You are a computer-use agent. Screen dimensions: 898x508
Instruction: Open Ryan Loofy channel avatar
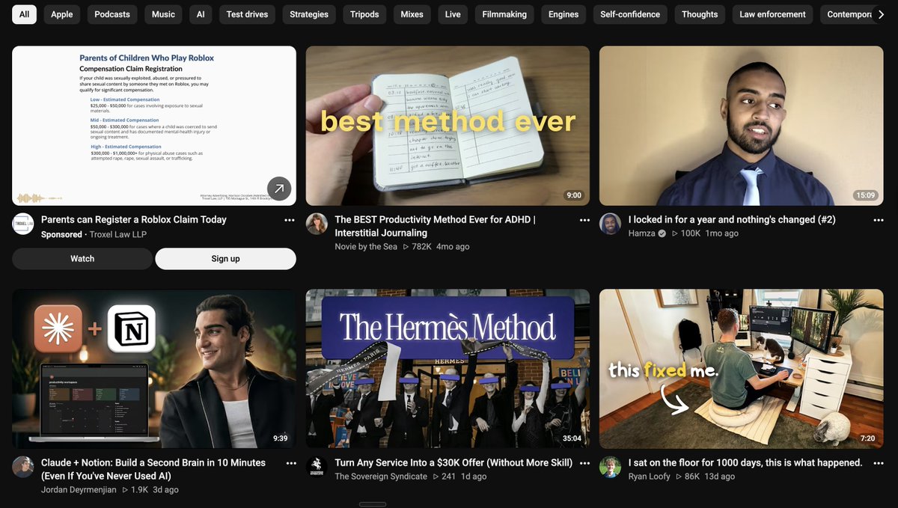[x=610, y=467]
